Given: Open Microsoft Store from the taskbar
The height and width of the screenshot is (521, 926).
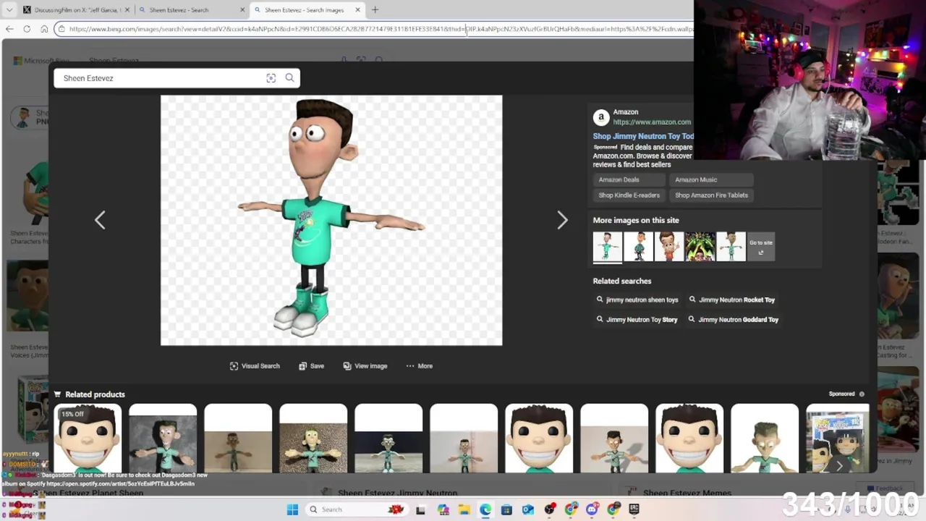Looking at the screenshot, I should [x=506, y=509].
